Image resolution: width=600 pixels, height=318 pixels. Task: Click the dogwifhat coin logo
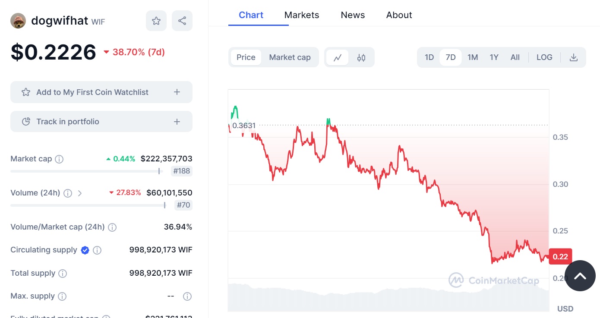coord(18,21)
